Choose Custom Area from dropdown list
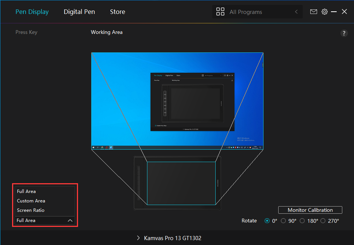The height and width of the screenshot is (245, 354). point(45,201)
